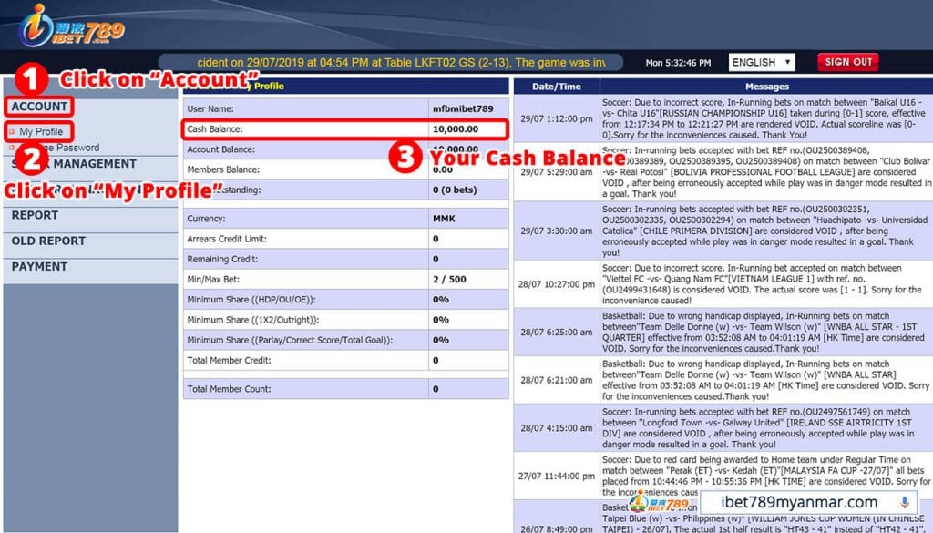933x533 pixels.
Task: Select the Cash Balance row showing 10,000.00
Action: tap(346, 128)
